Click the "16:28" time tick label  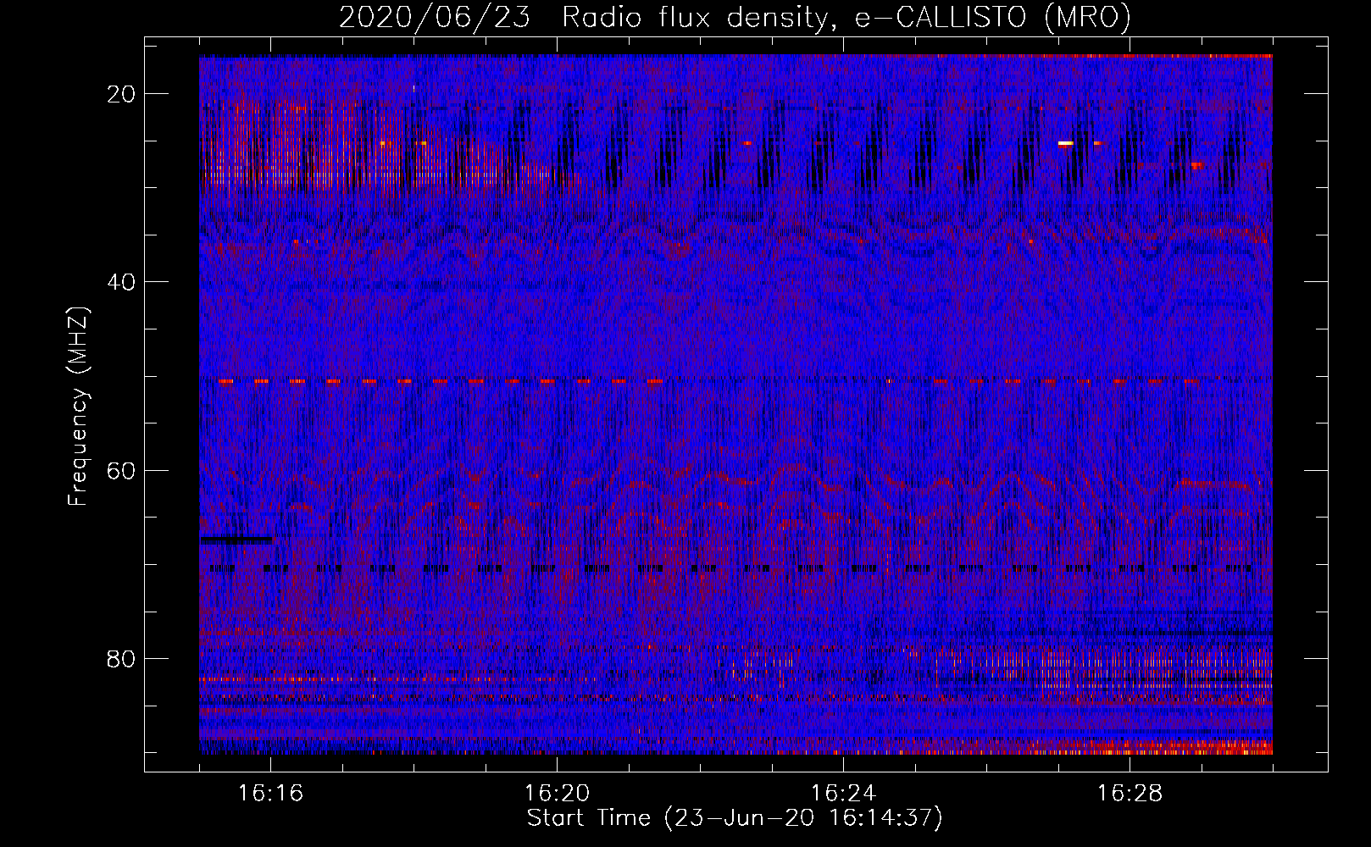[x=1130, y=794]
